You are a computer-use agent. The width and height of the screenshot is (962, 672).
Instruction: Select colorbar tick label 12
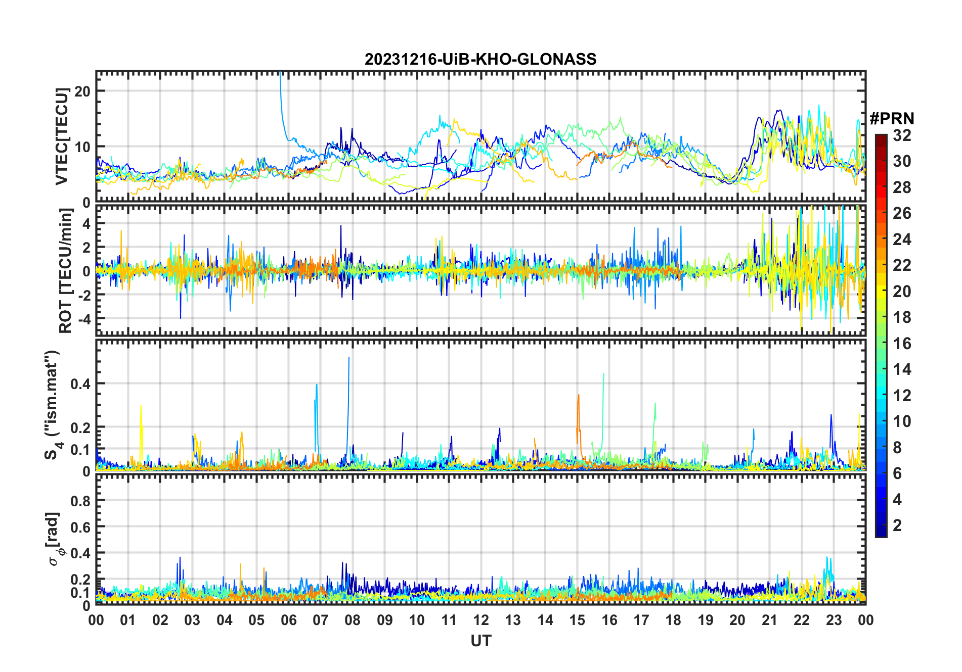click(902, 395)
